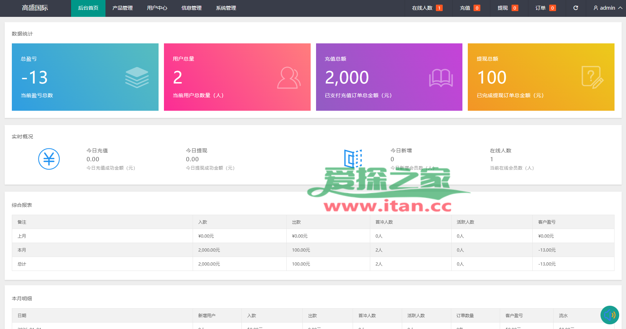Click the users icon in 用户总量 card
The height and width of the screenshot is (329, 626).
click(288, 77)
